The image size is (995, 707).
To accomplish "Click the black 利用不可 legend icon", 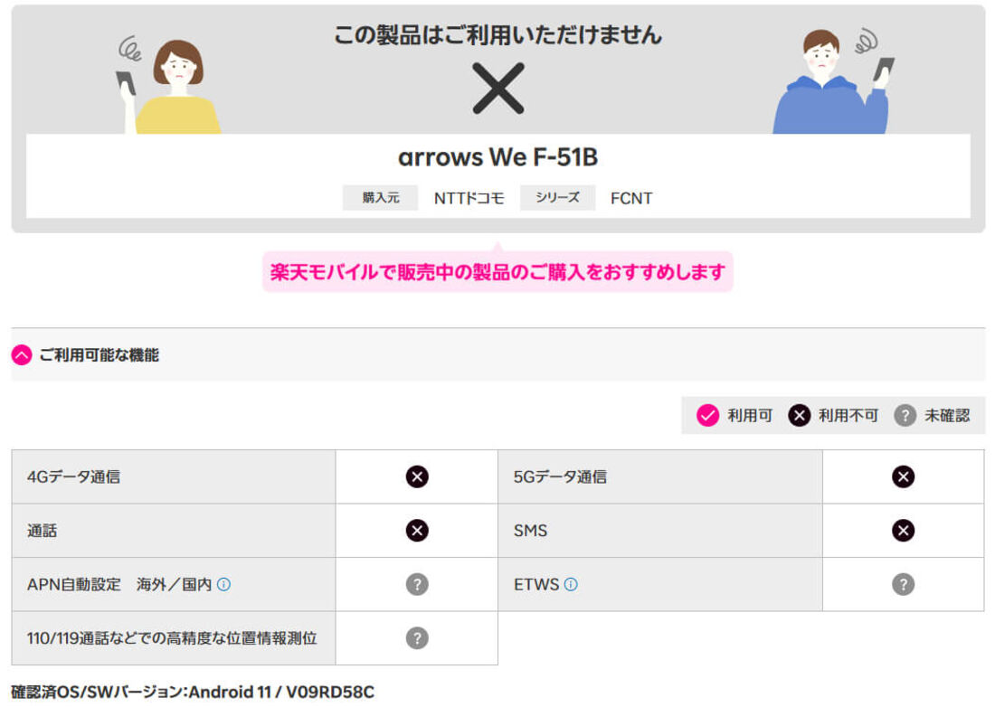I will [x=799, y=416].
